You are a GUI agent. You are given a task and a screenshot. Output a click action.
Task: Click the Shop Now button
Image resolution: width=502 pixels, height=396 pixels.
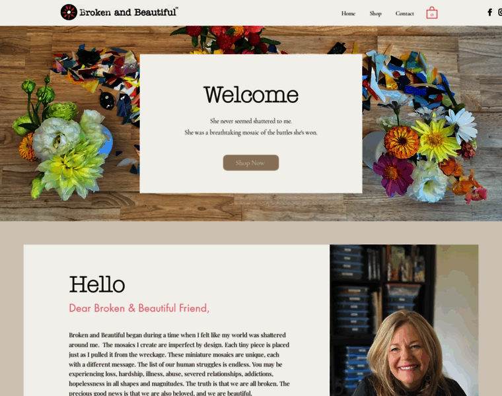pos(251,163)
